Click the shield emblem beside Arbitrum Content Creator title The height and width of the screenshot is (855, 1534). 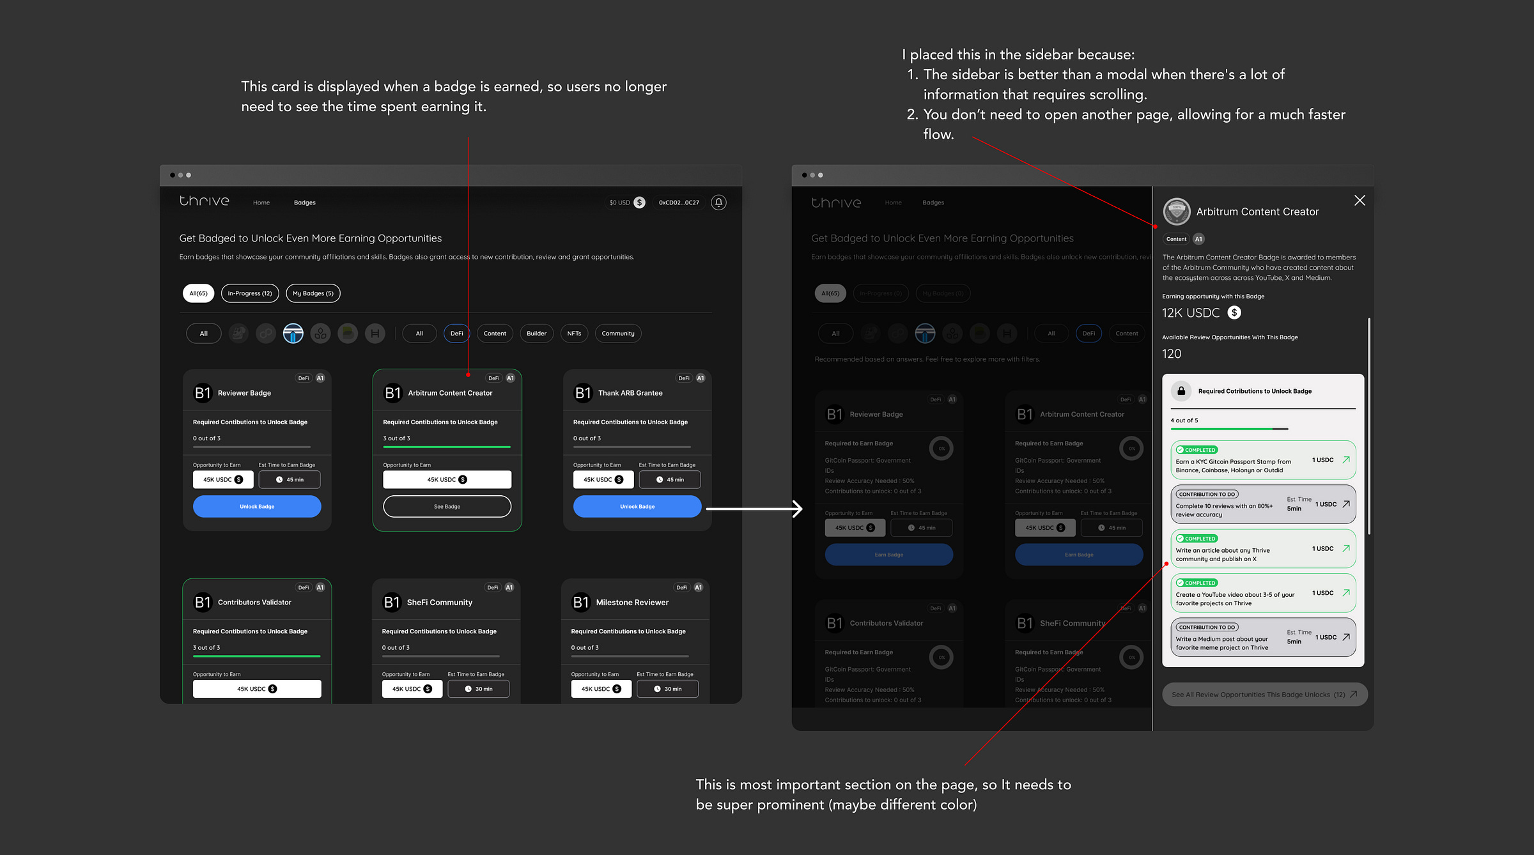[x=1177, y=212]
